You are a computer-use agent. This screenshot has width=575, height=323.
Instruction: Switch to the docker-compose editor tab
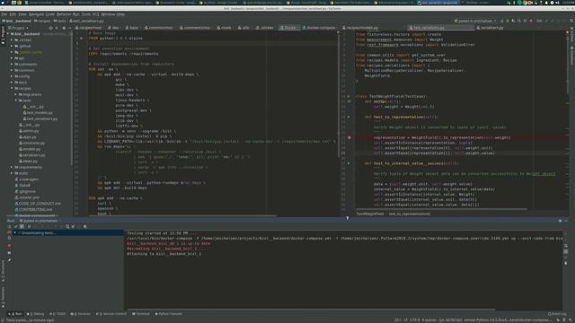coord(319,28)
